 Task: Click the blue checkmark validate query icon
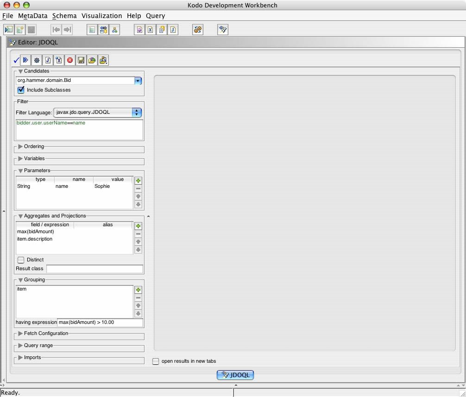(16, 60)
